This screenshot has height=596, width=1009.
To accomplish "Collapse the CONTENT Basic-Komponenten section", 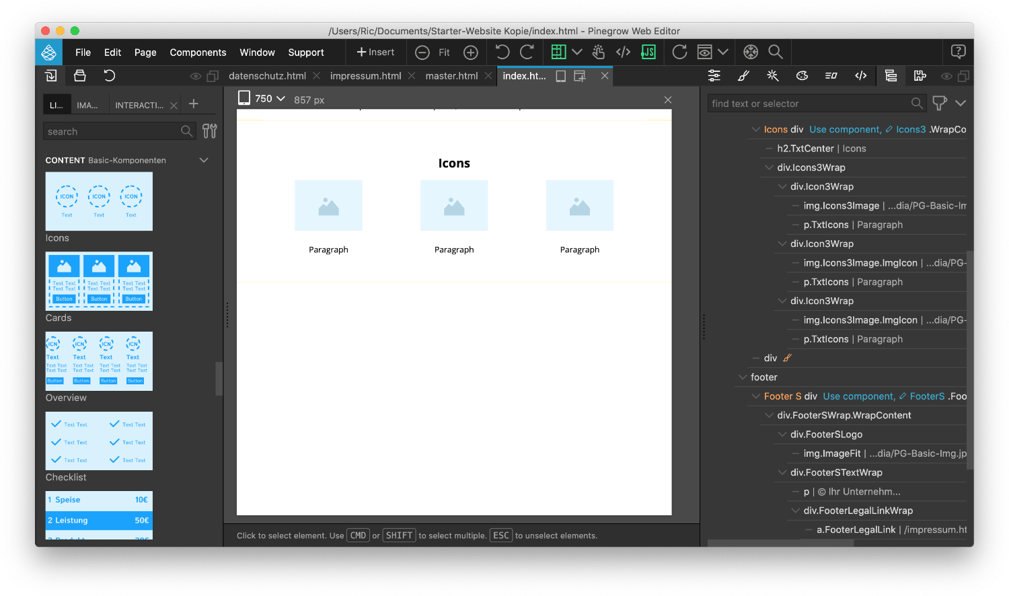I will [x=204, y=160].
